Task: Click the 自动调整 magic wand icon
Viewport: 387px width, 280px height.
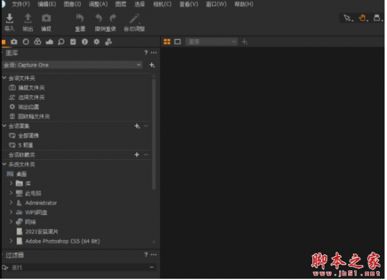Action: coord(135,18)
